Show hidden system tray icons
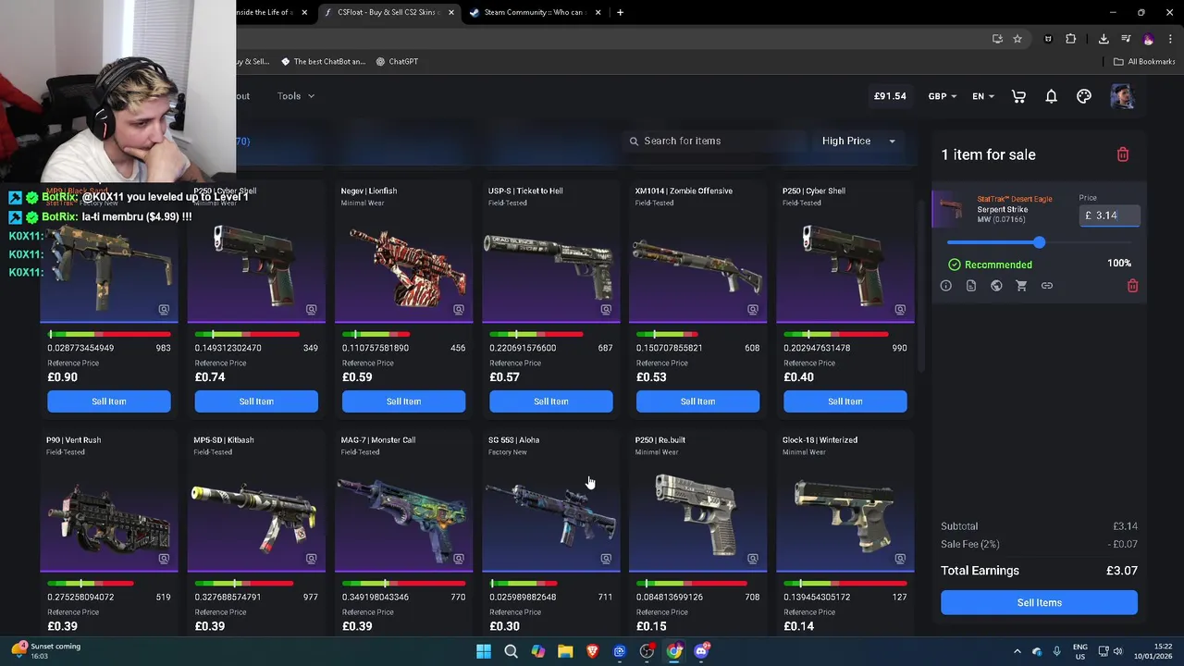This screenshot has height=666, width=1184. pos(1017,651)
